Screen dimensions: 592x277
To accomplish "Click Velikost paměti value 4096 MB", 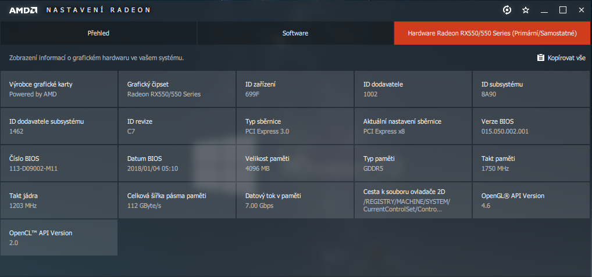I will coord(258,168).
